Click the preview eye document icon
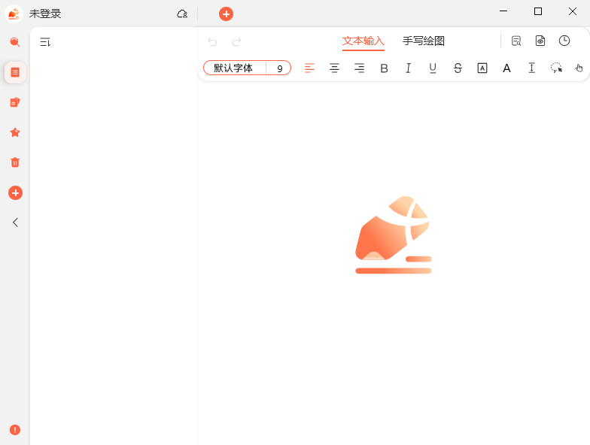This screenshot has width=590, height=445. [x=540, y=41]
